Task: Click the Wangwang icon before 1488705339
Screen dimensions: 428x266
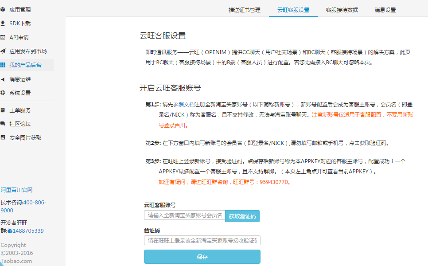Action: click(10, 231)
